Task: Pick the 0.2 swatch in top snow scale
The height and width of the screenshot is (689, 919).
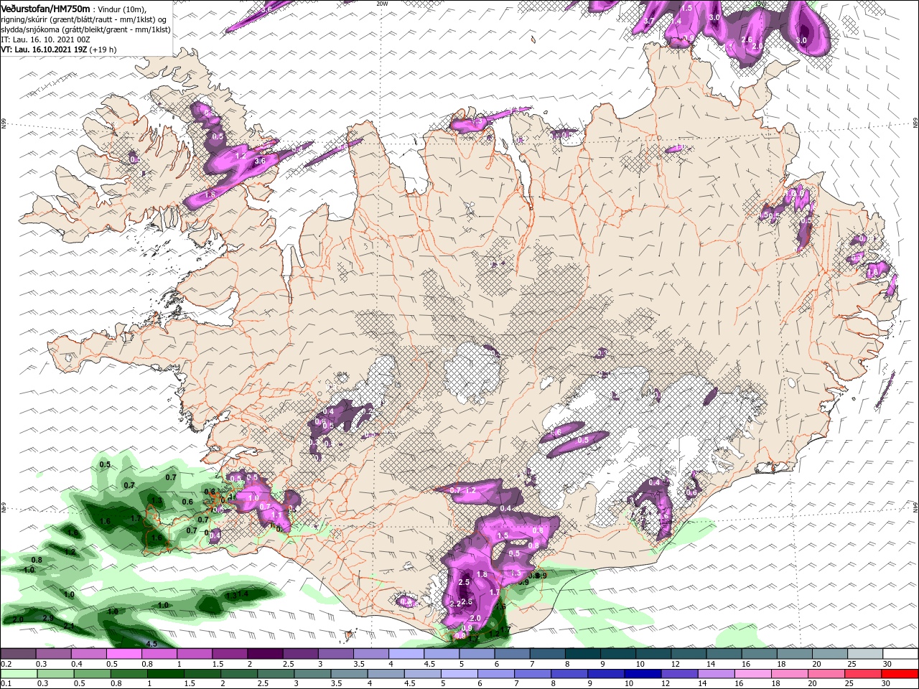Action: (17, 654)
